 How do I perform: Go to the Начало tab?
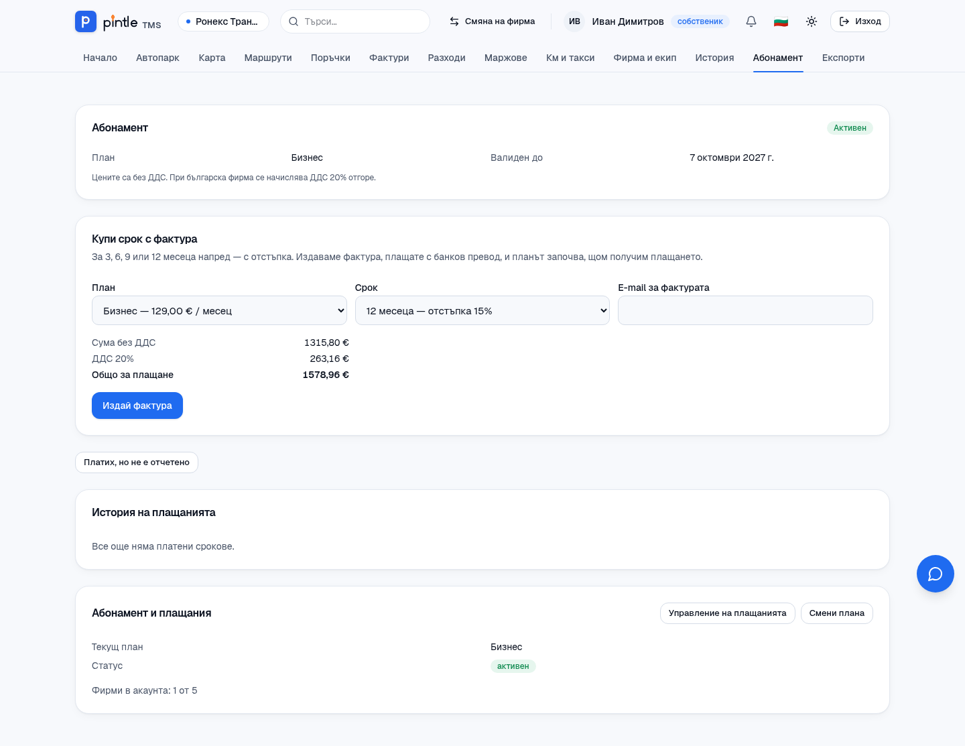[x=100, y=58]
